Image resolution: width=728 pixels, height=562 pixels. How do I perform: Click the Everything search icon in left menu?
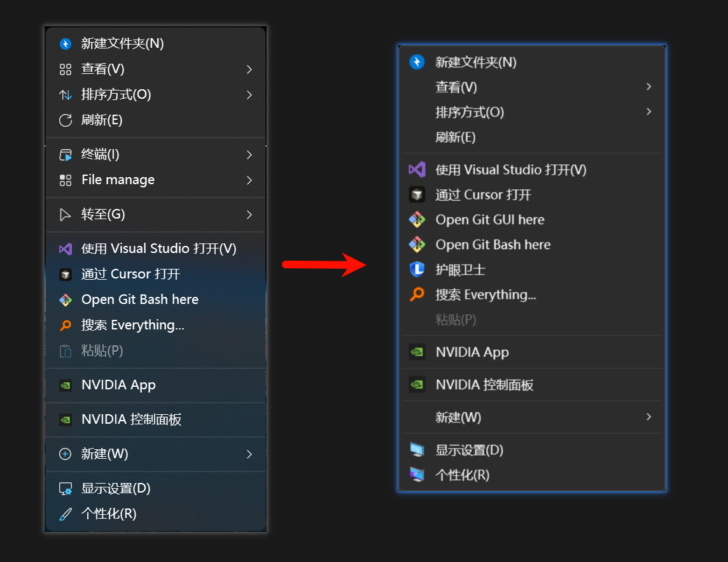tap(66, 326)
